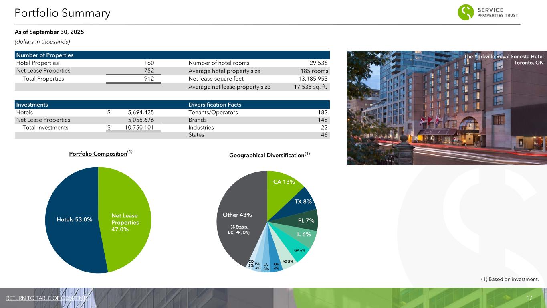The image size is (547, 308).
Task: Click the Return to Table of Contents link
Action: 47,298
